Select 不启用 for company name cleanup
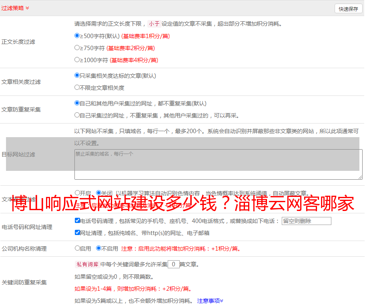Image resolution: width=365 pixels, height=308 pixels. pos(98,248)
